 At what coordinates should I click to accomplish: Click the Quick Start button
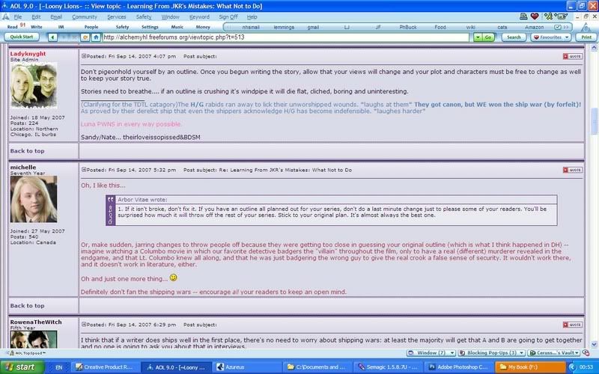click(22, 37)
